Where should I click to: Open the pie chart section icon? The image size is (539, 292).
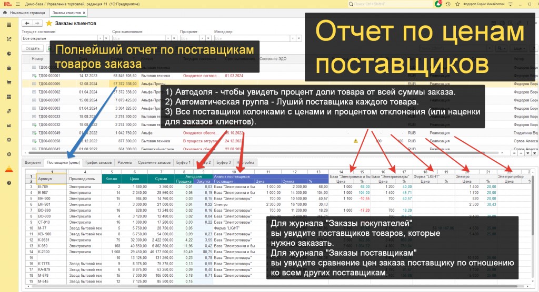9,54
